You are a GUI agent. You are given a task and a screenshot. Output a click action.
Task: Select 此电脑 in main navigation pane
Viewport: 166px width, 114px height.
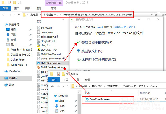(x=16, y=78)
